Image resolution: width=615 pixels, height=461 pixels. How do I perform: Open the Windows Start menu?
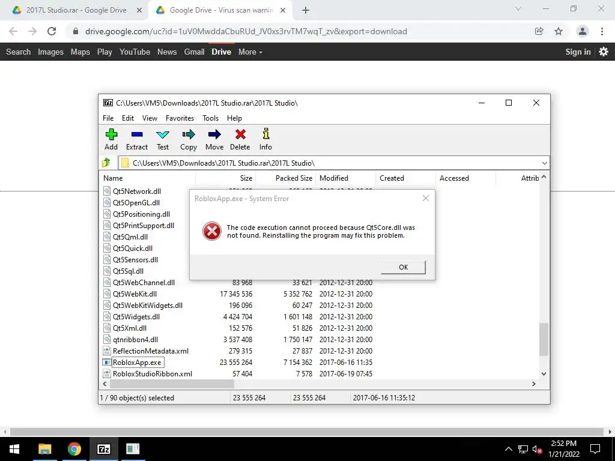click(14, 449)
